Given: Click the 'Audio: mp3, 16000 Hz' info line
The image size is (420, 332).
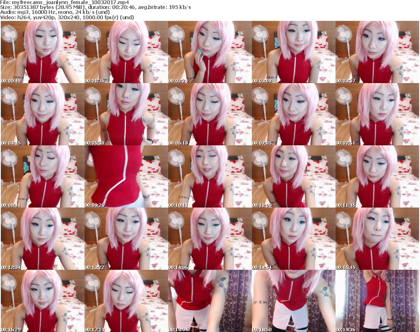Looking at the screenshot, I should [55, 12].
